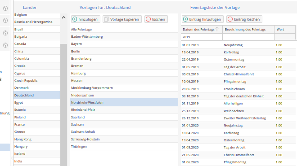Click the date 21.05.2020

click(190, 155)
